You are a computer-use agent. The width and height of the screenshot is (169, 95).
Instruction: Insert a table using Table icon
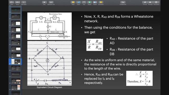coord(73,2)
